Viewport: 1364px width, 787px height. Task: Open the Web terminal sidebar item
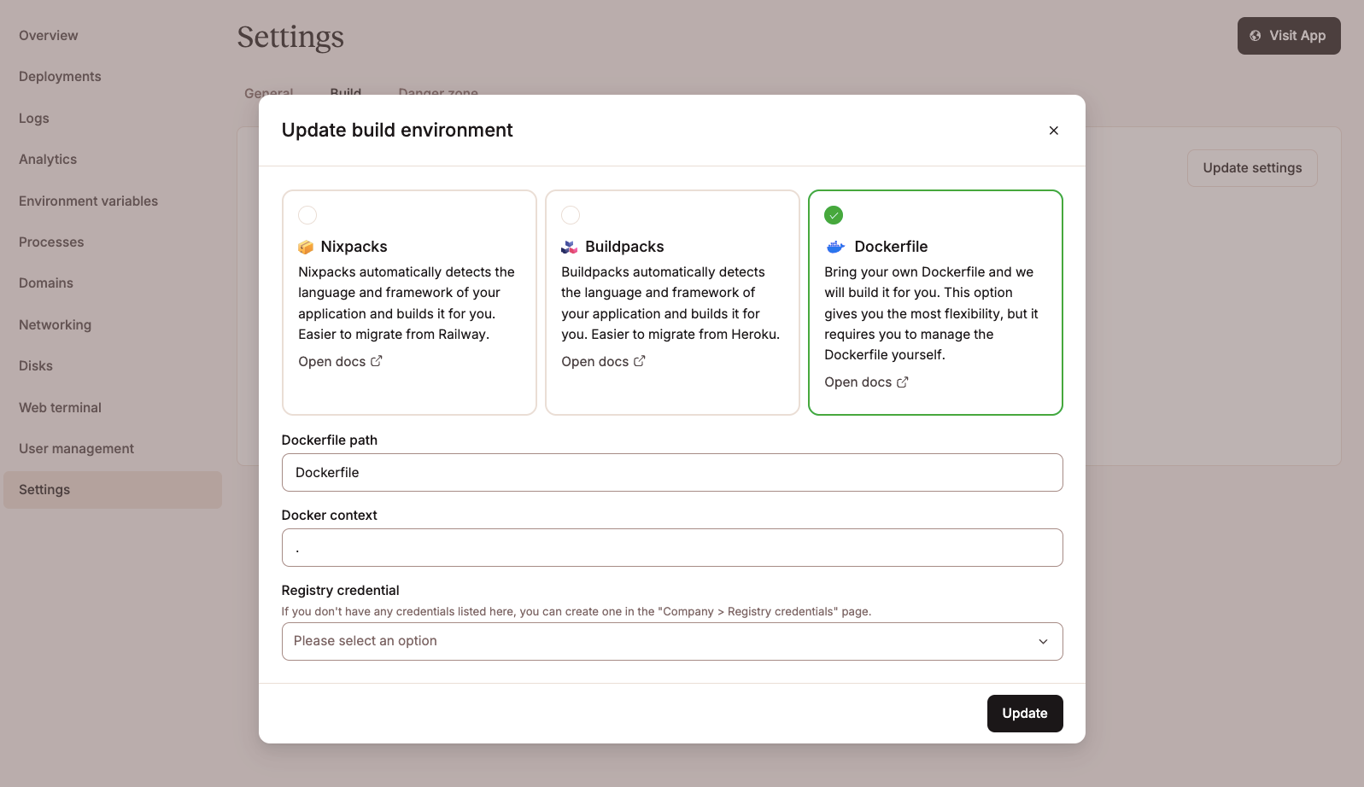60,408
